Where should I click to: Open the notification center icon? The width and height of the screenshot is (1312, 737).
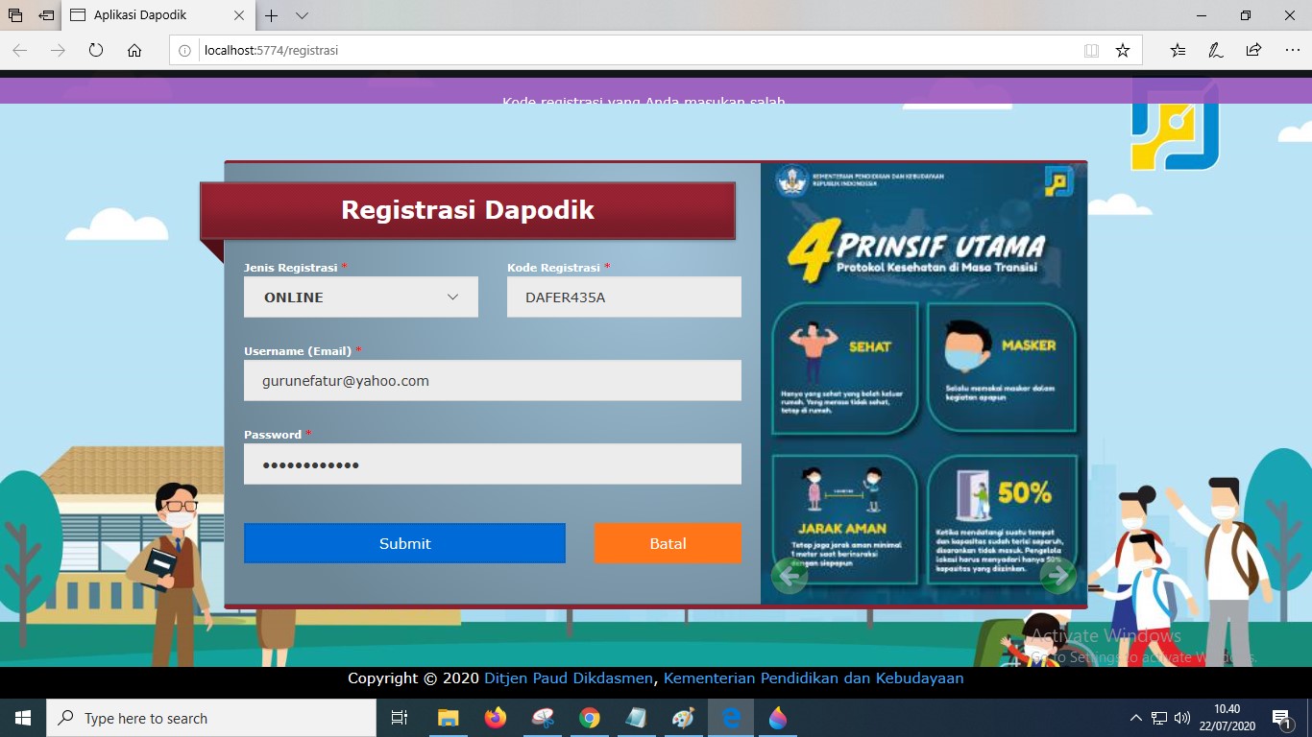coord(1281,718)
